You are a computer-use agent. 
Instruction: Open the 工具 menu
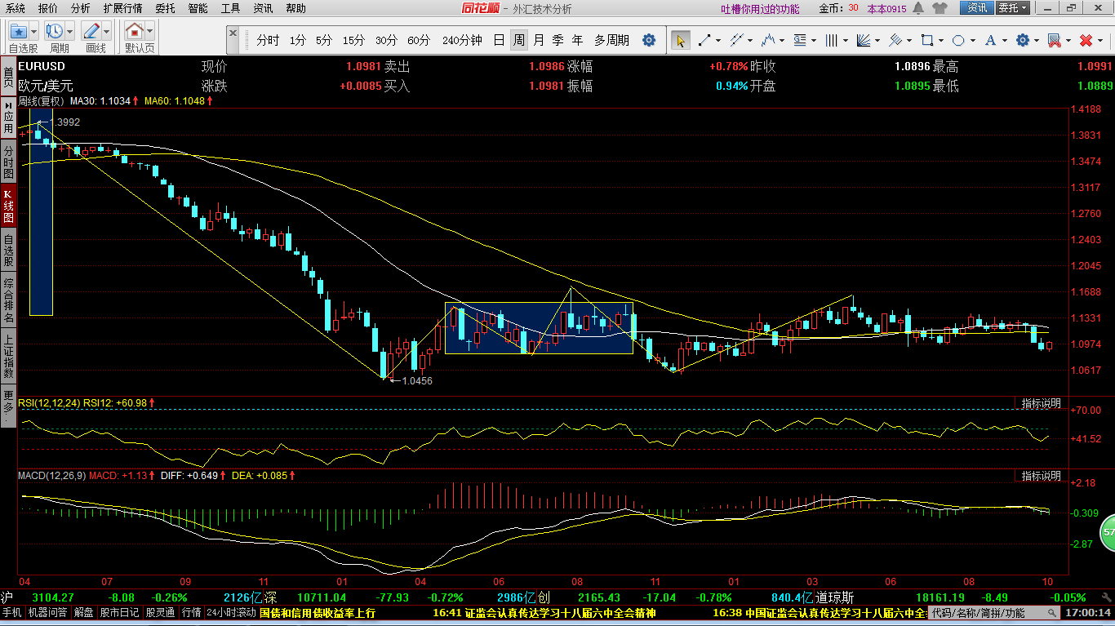pyautogui.click(x=231, y=8)
